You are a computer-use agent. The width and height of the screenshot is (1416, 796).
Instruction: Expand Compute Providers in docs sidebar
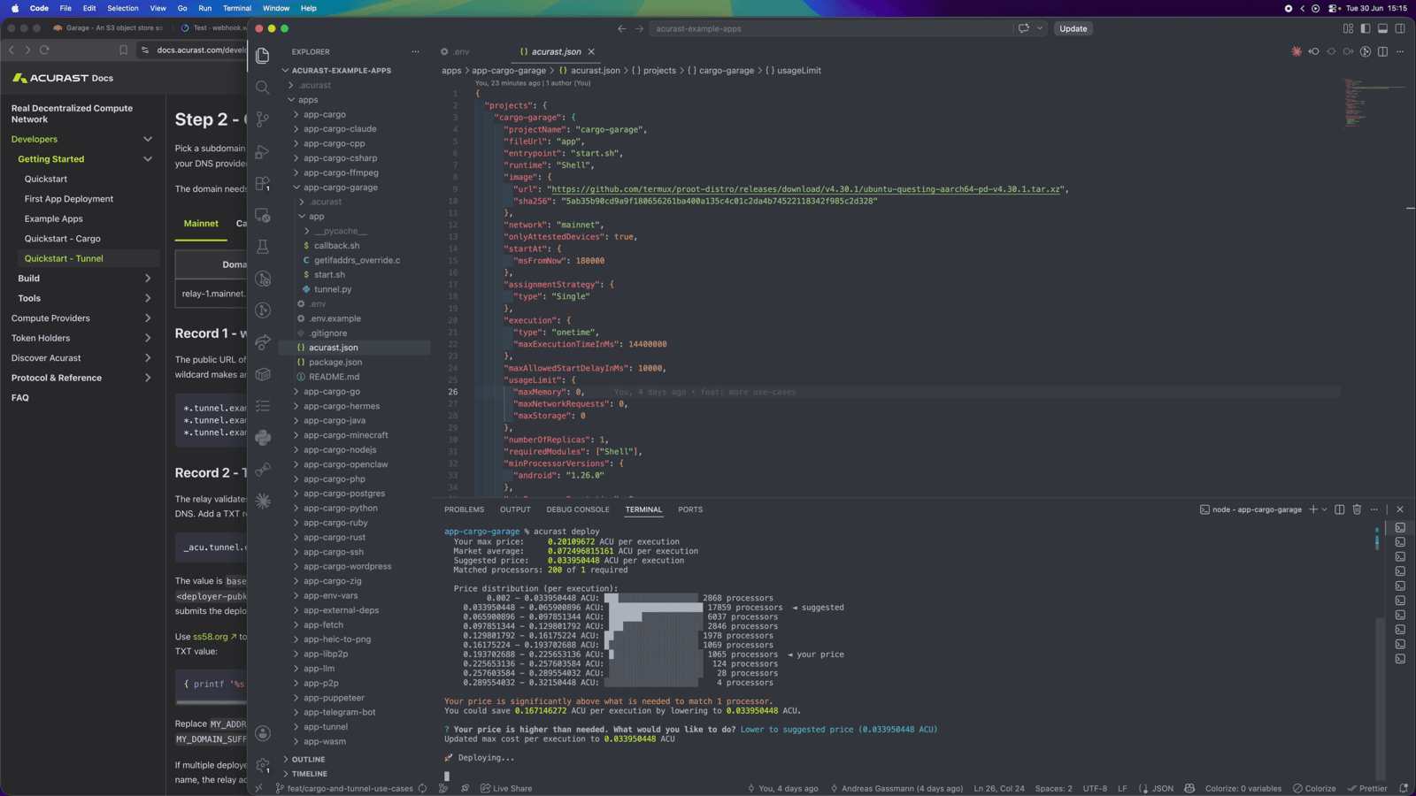(148, 318)
